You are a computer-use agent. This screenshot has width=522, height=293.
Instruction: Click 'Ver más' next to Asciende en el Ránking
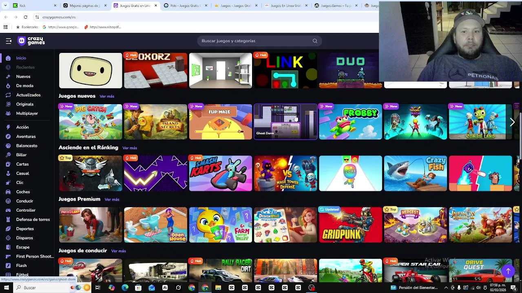click(130, 148)
